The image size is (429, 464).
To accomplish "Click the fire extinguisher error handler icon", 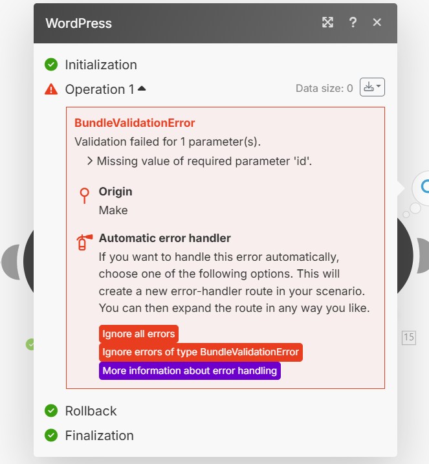I will [83, 243].
